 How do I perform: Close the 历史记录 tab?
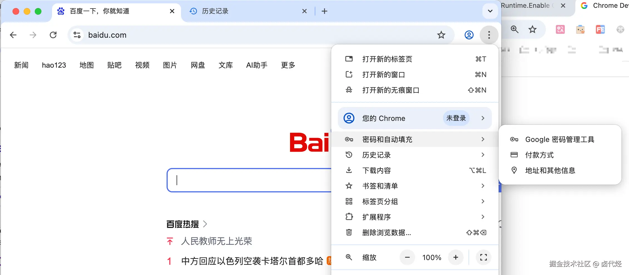(304, 11)
